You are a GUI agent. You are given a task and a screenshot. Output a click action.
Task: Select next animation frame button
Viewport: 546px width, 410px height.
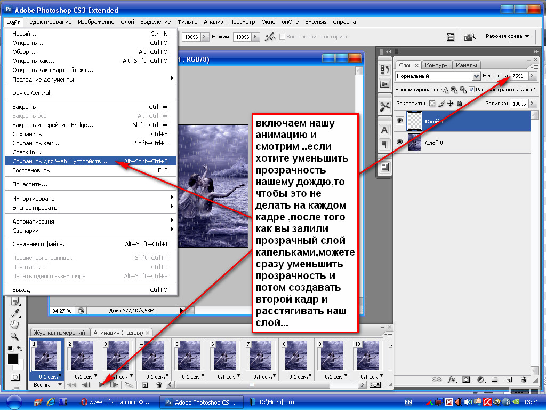(x=114, y=385)
